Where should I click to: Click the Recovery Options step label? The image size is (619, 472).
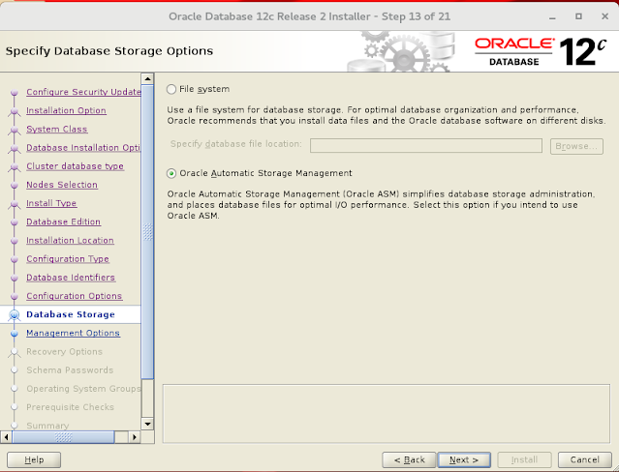(x=64, y=351)
